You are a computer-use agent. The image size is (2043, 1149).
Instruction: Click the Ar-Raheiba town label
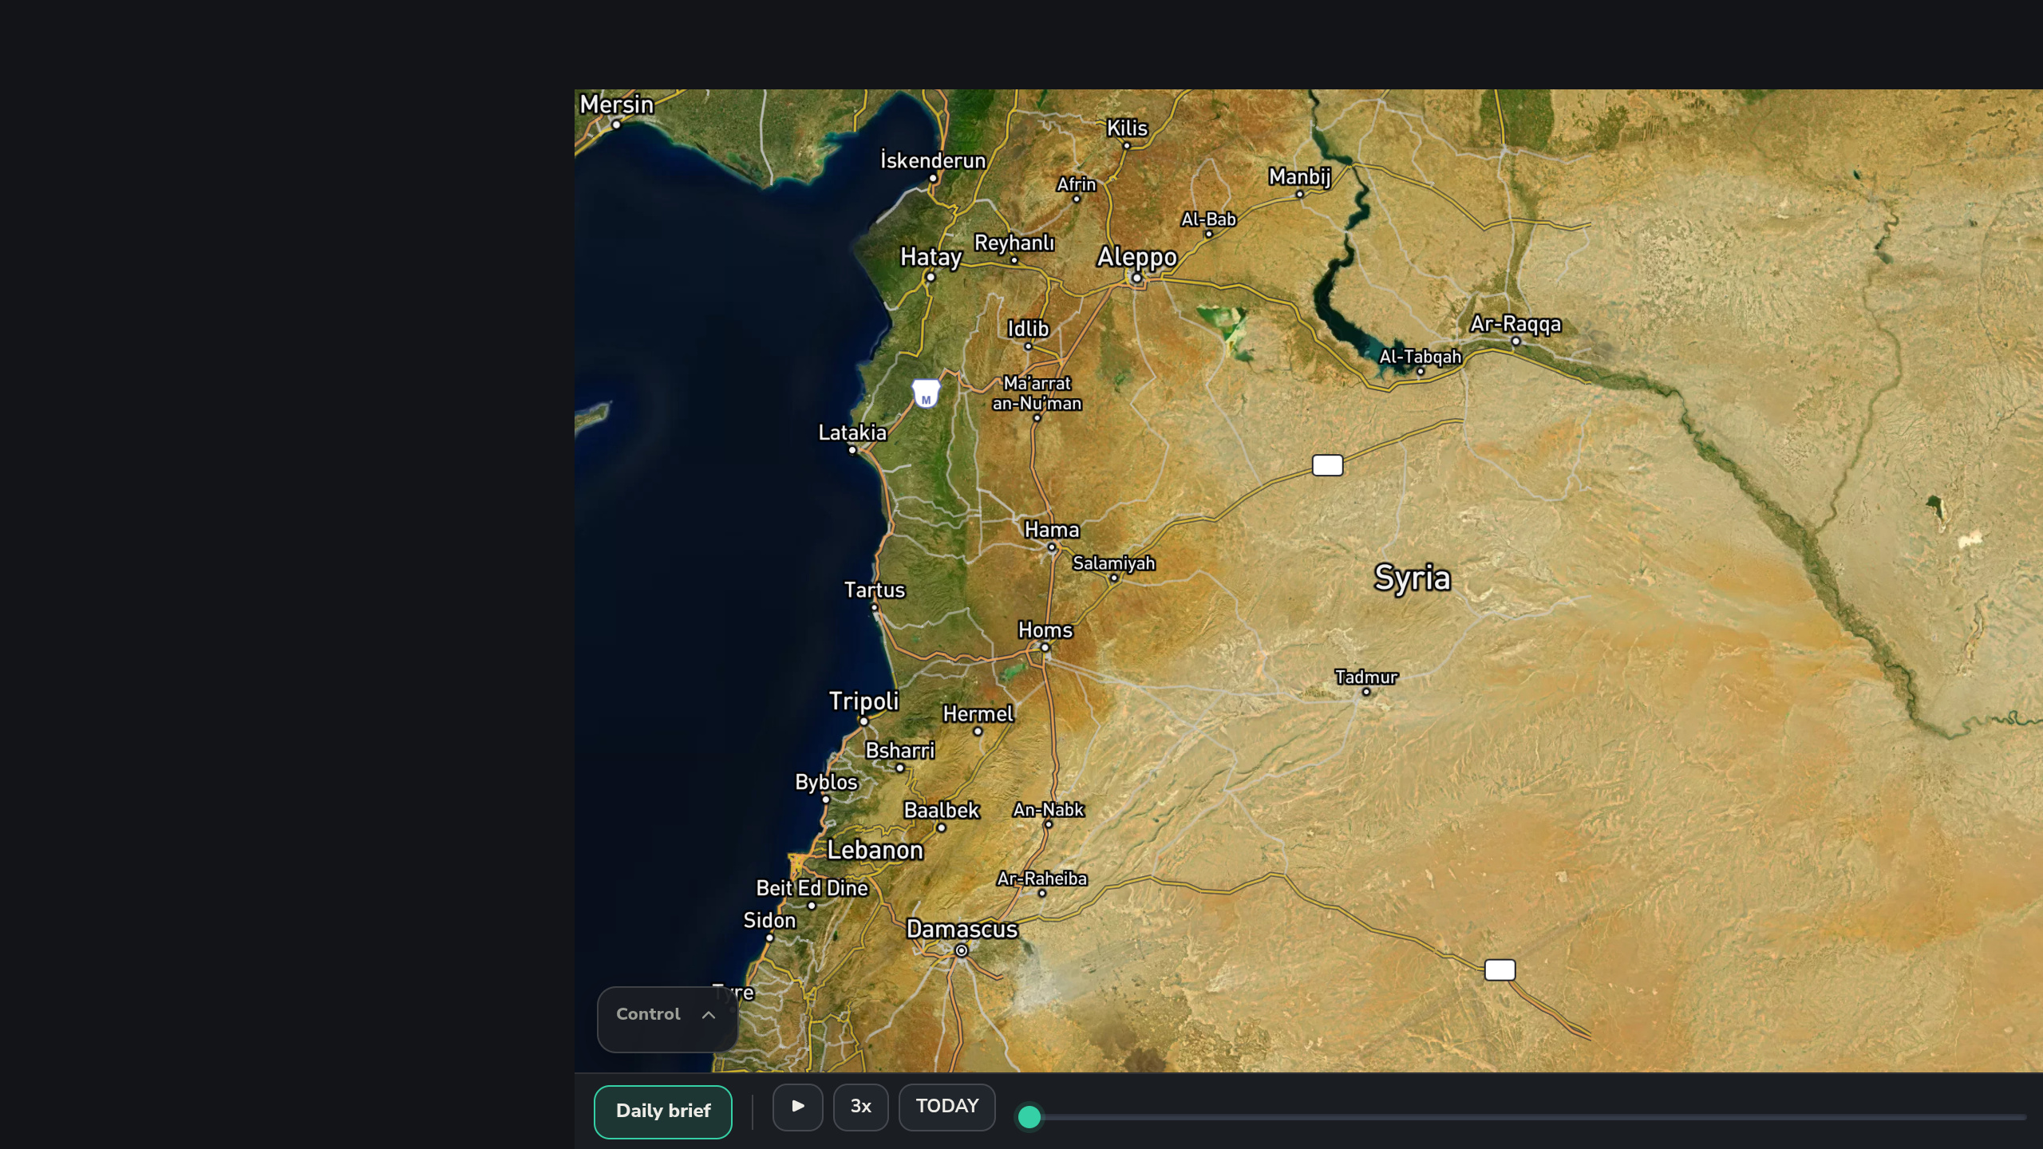pos(1041,879)
